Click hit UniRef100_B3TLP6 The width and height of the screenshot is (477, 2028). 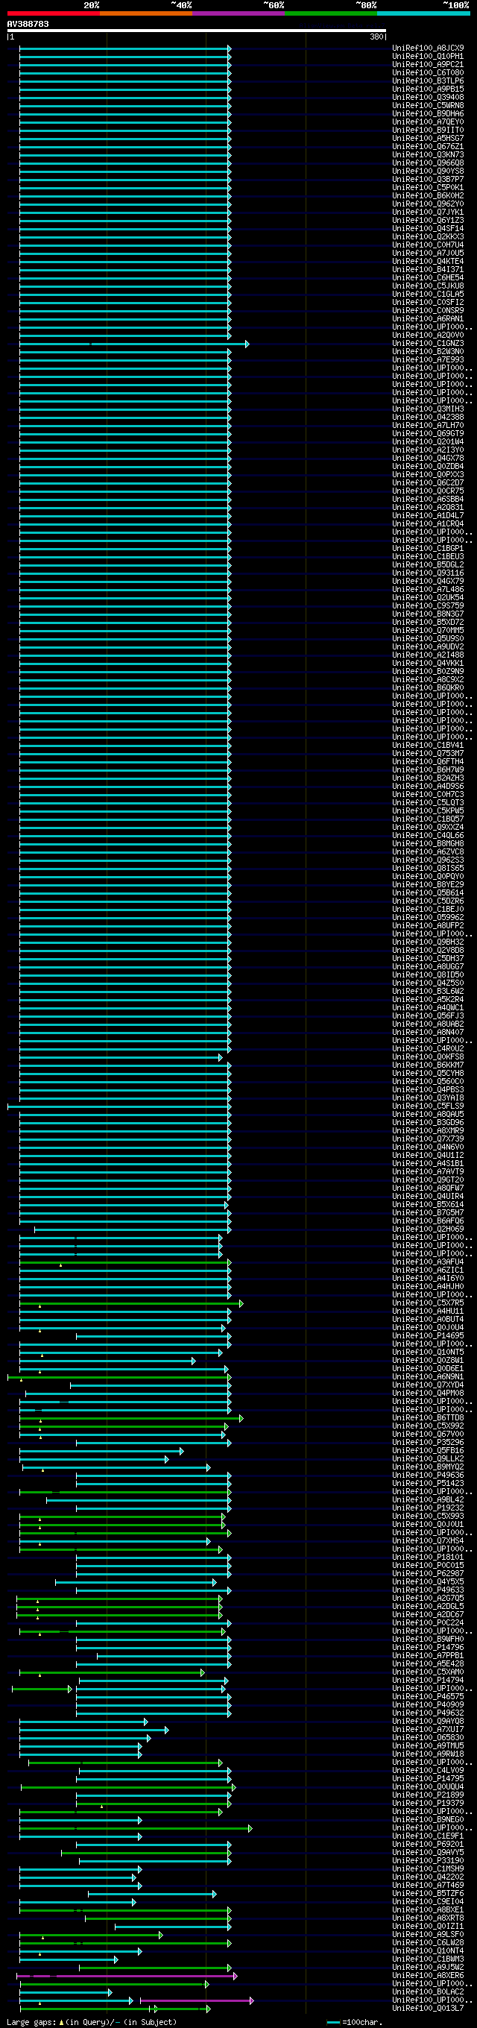click(429, 81)
